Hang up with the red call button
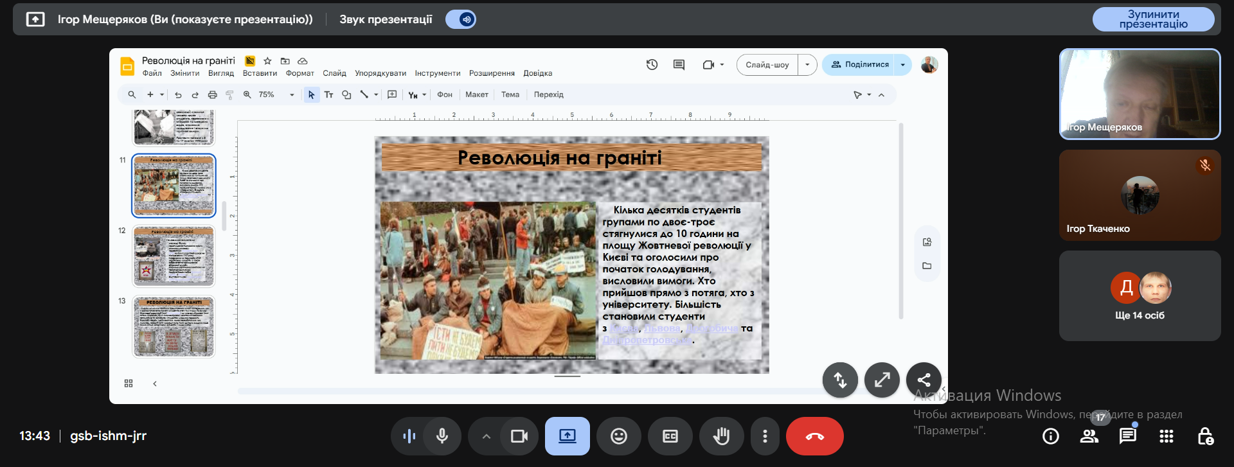The image size is (1234, 467). (814, 436)
